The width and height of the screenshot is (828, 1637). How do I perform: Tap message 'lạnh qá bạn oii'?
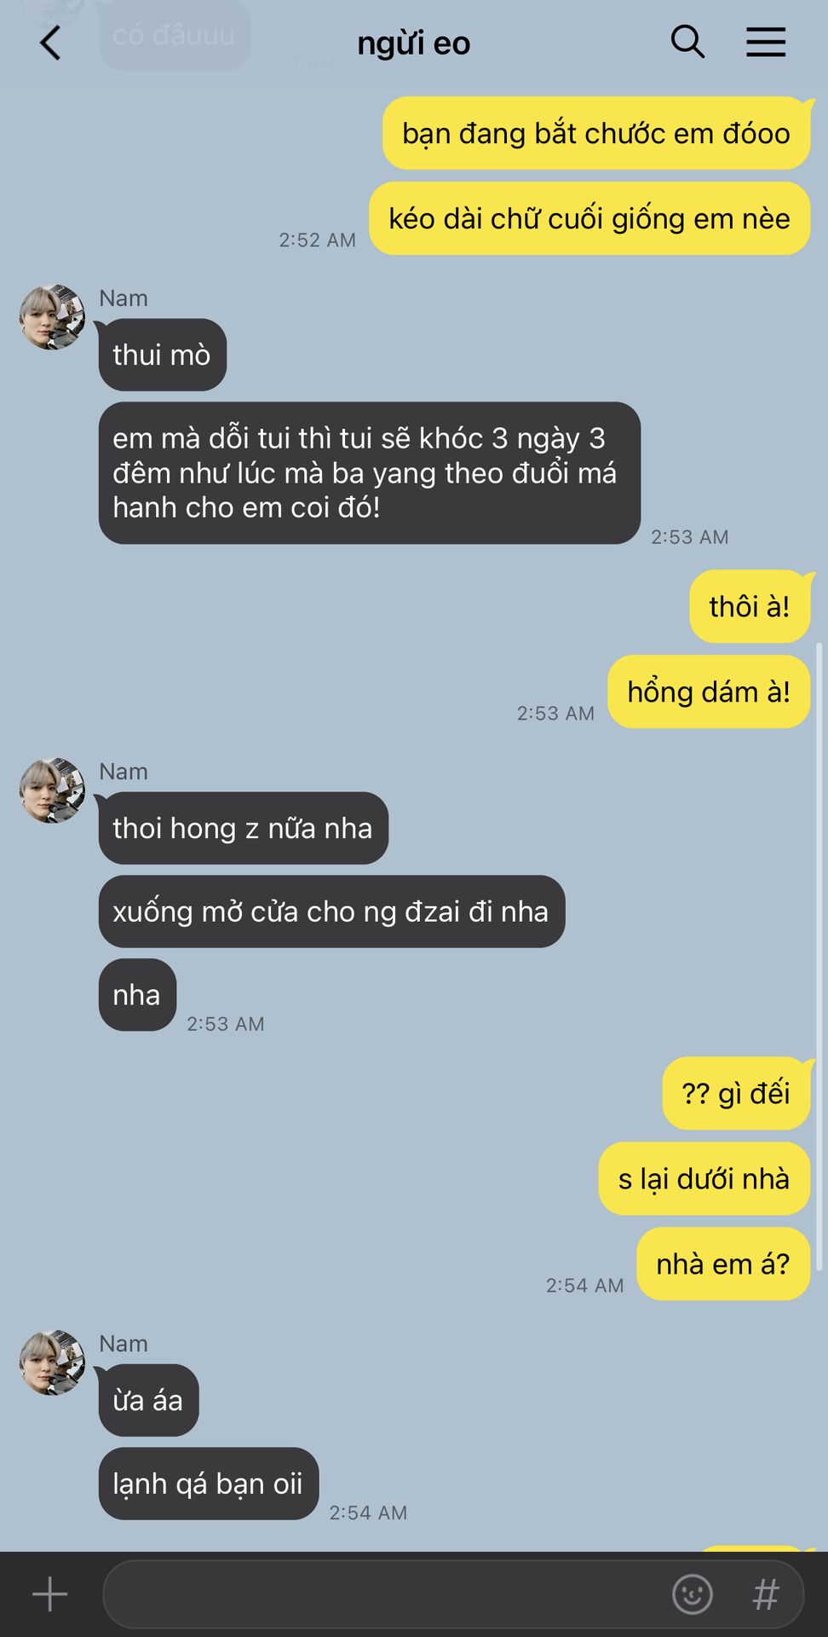[209, 1484]
